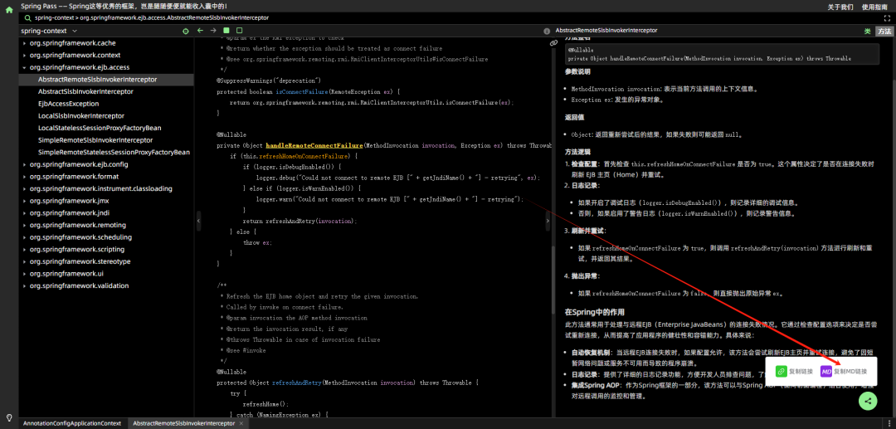Image resolution: width=896 pixels, height=429 pixels.
Task: Click info icon beside AbstractRemoteSlsbInvokerInterceptor title
Action: pos(547,31)
